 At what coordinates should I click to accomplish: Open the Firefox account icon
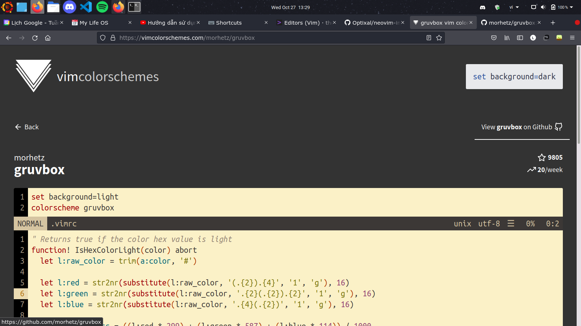[533, 38]
